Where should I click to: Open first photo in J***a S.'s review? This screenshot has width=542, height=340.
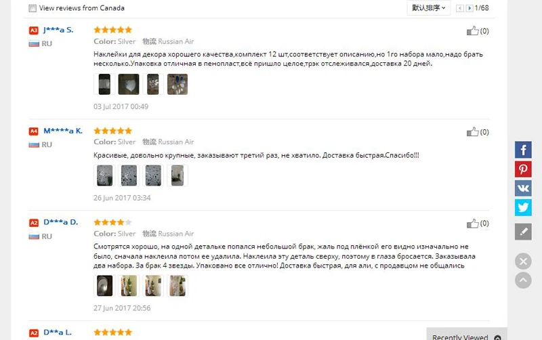pos(104,84)
